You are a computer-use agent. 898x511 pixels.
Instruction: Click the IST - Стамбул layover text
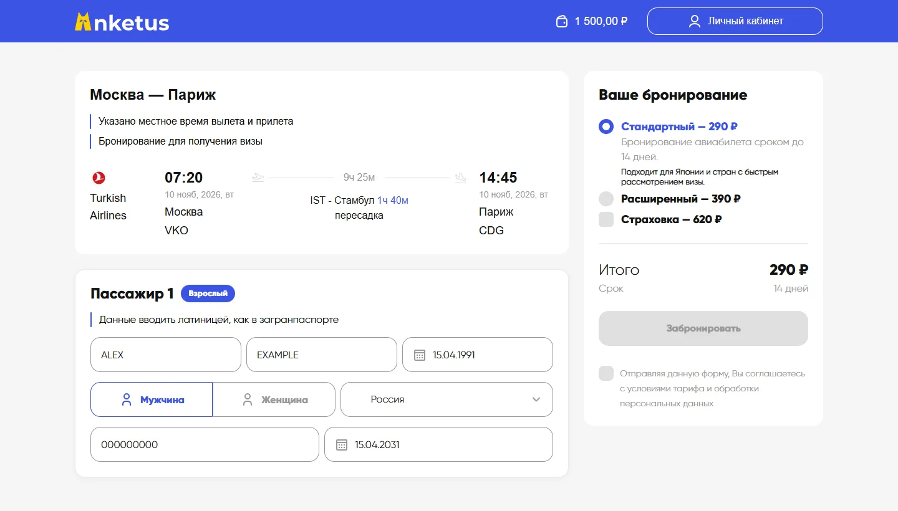(x=342, y=201)
